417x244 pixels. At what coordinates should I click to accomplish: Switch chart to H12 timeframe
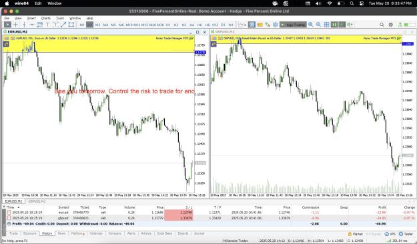[x=215, y=25]
